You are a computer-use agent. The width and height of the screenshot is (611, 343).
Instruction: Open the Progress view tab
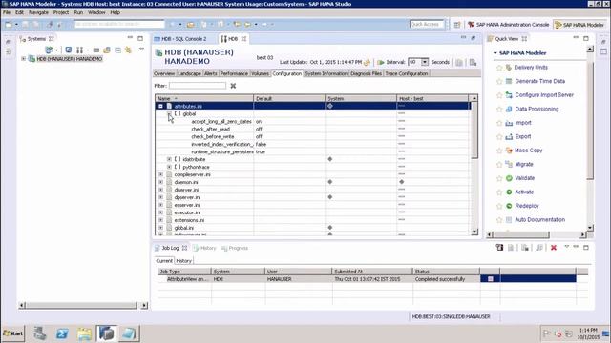(x=235, y=248)
